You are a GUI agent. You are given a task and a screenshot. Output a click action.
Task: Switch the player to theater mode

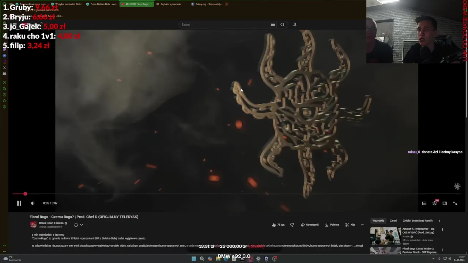click(x=445, y=203)
